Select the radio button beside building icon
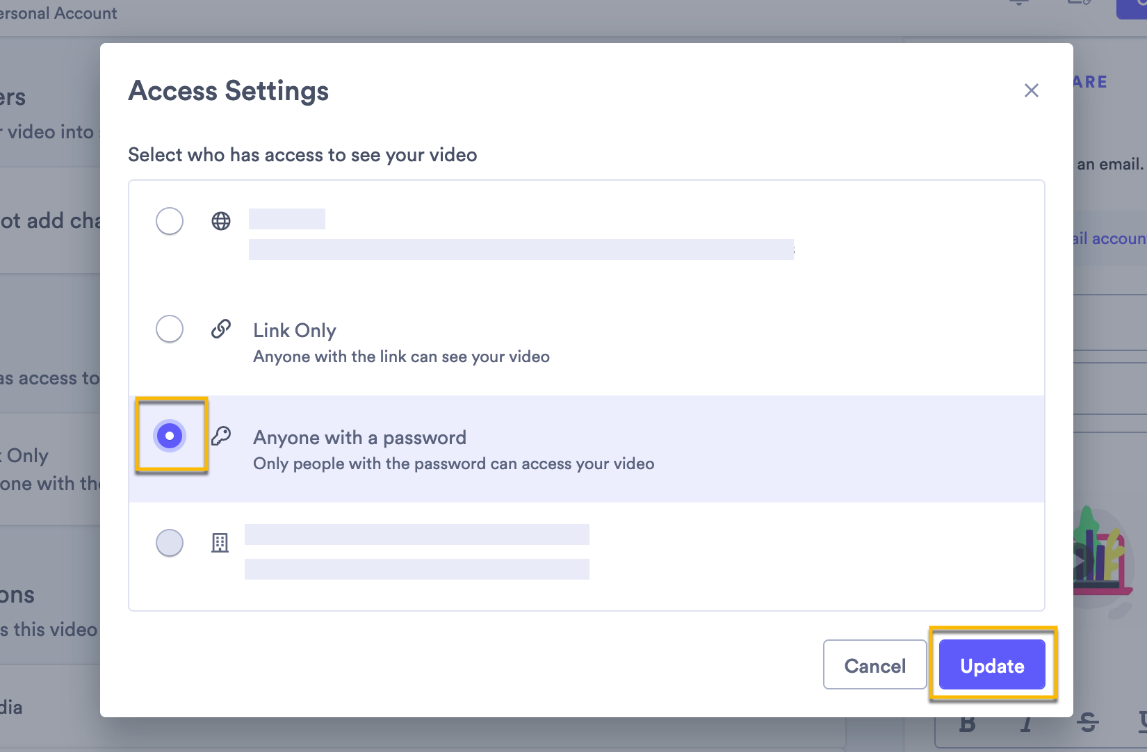This screenshot has width=1147, height=752. click(170, 543)
